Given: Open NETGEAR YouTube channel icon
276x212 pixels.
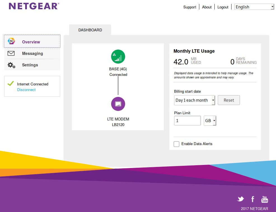Looking at the screenshot, I should pos(265,199).
